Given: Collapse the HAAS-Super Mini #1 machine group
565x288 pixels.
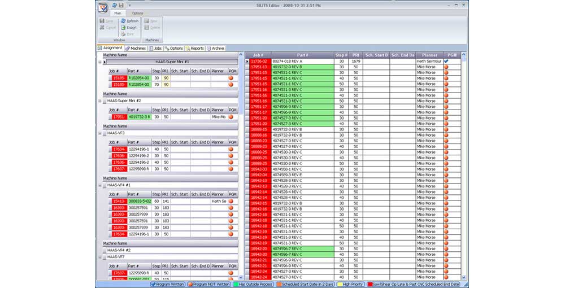Looking at the screenshot, I should click(x=100, y=62).
